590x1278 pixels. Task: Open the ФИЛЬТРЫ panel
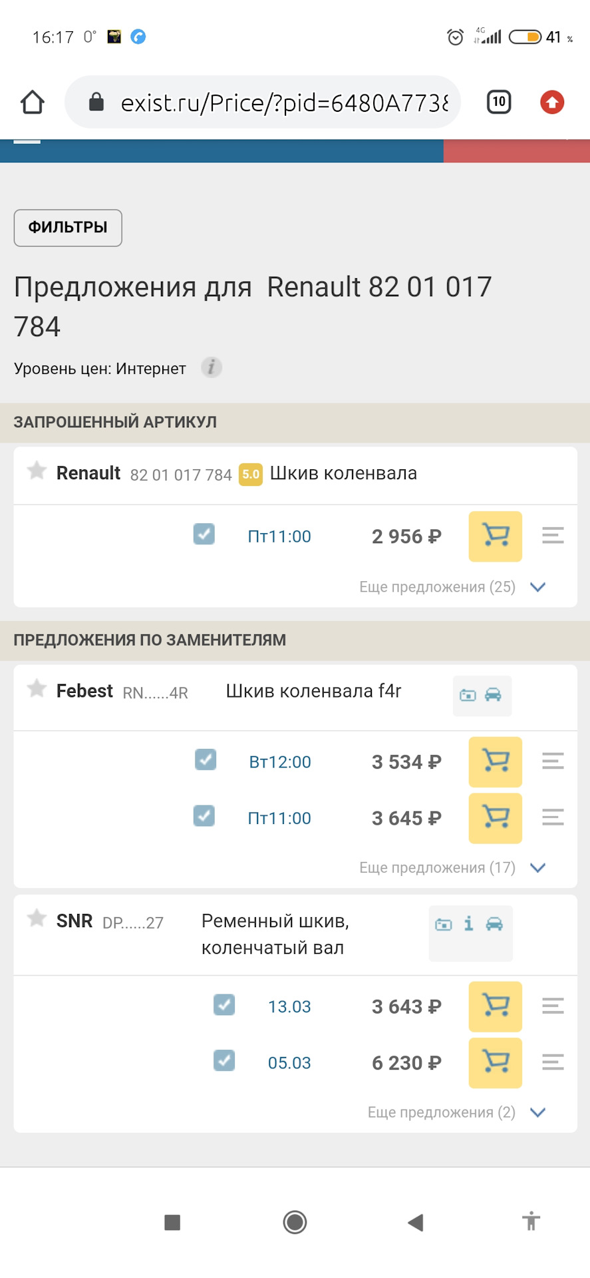click(x=67, y=228)
